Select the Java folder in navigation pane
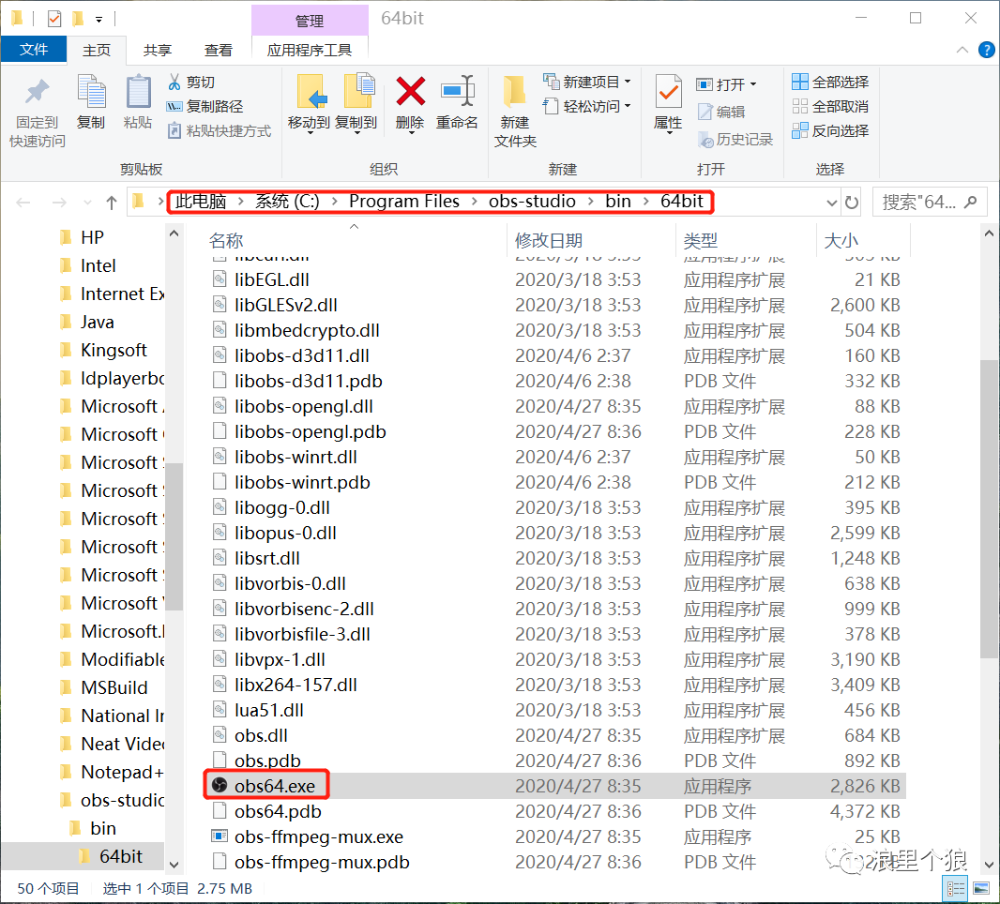Screen dimensions: 1000x904 [97, 322]
